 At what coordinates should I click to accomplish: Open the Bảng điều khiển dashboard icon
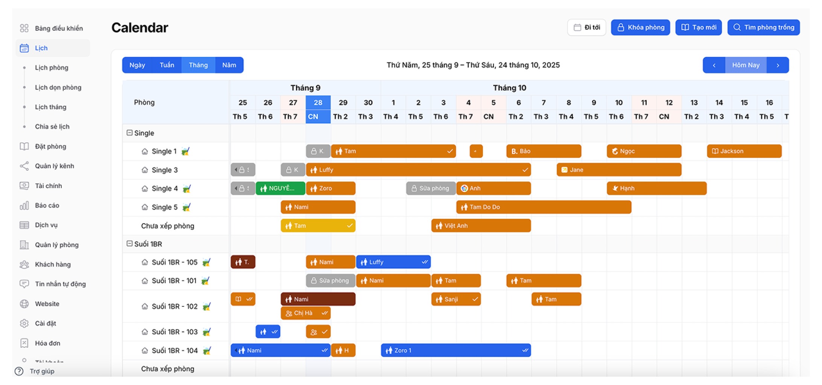[24, 28]
